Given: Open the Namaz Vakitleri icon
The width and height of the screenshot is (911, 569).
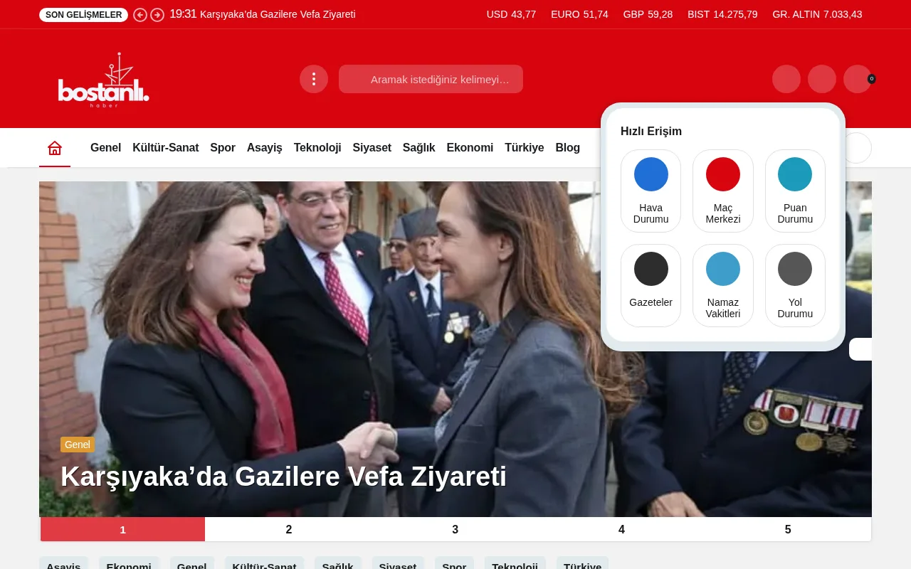Looking at the screenshot, I should click(x=723, y=269).
